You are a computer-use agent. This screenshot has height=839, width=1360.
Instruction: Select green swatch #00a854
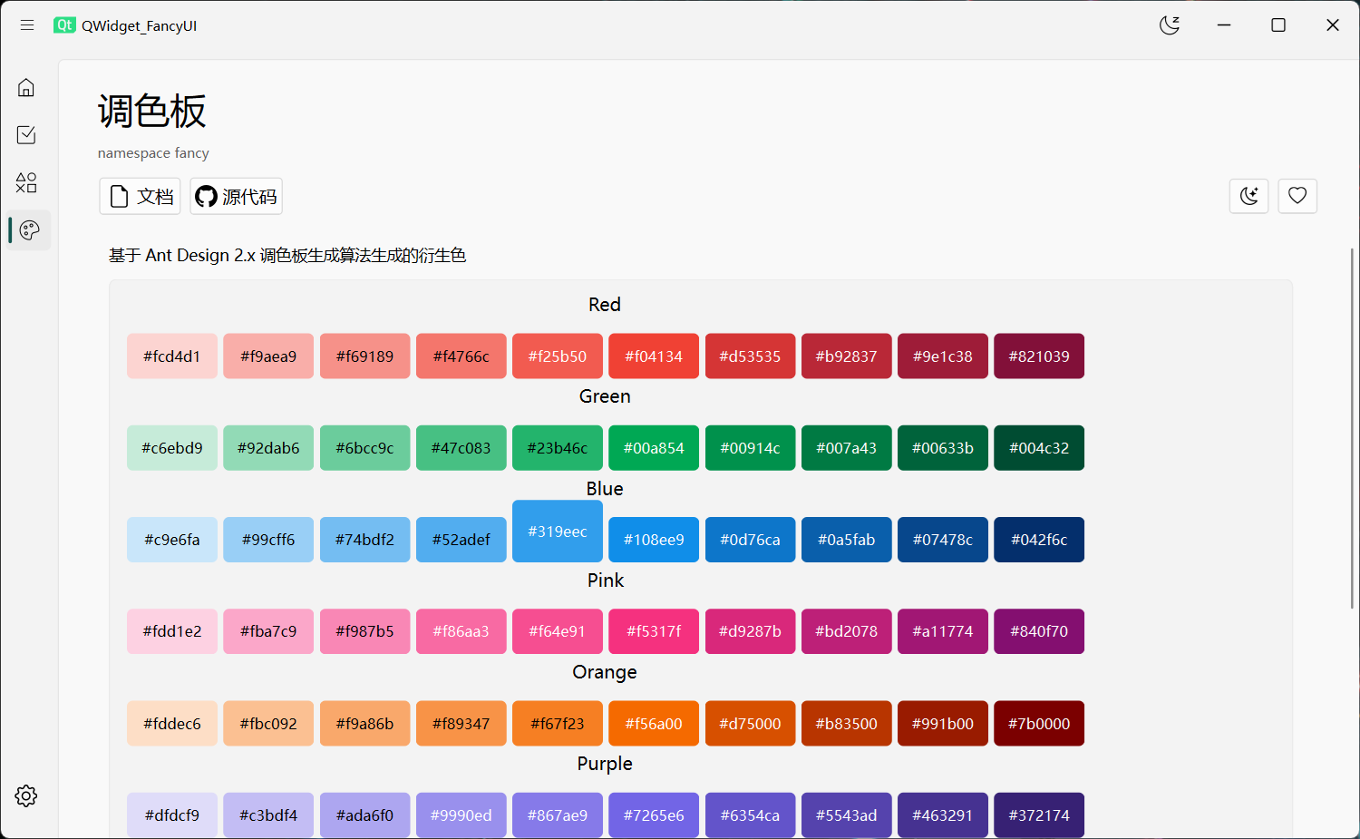tap(654, 448)
